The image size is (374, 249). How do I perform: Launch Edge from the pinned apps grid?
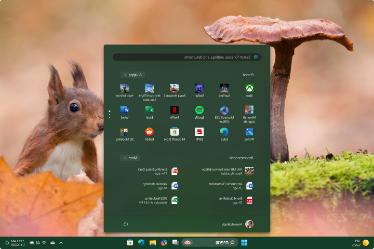tap(224, 134)
